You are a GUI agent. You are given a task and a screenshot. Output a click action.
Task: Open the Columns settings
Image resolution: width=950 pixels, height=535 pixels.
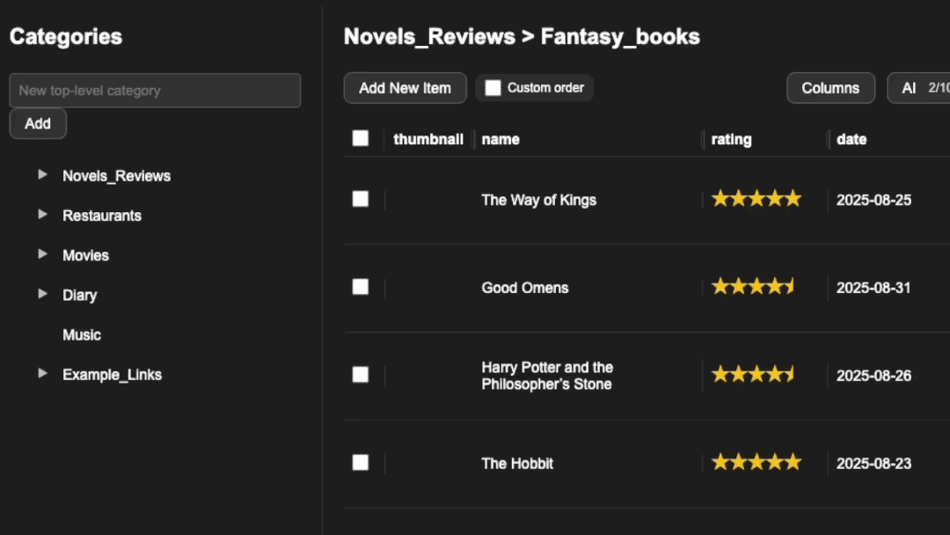click(830, 88)
